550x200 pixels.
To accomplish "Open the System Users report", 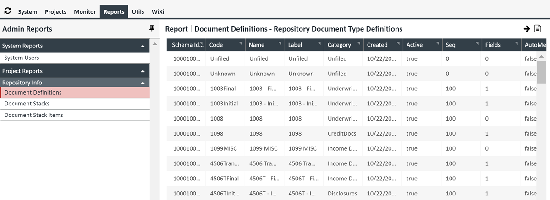I will (x=22, y=58).
